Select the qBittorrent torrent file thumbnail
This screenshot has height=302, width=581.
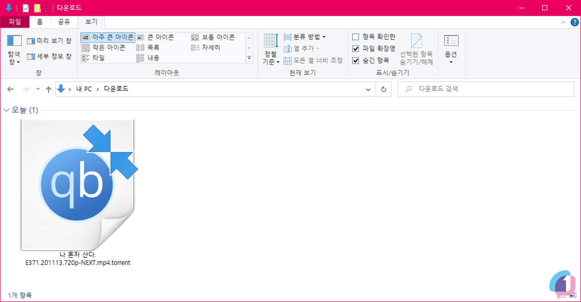click(79, 185)
